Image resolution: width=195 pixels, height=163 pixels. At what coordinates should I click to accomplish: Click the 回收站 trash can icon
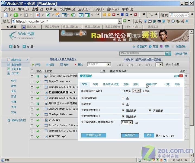point(9,120)
